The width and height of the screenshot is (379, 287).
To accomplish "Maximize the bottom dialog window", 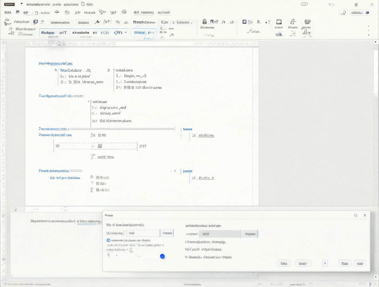I will coord(356,215).
